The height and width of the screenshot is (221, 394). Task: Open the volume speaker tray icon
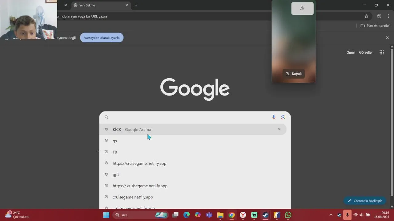pyautogui.click(x=361, y=215)
